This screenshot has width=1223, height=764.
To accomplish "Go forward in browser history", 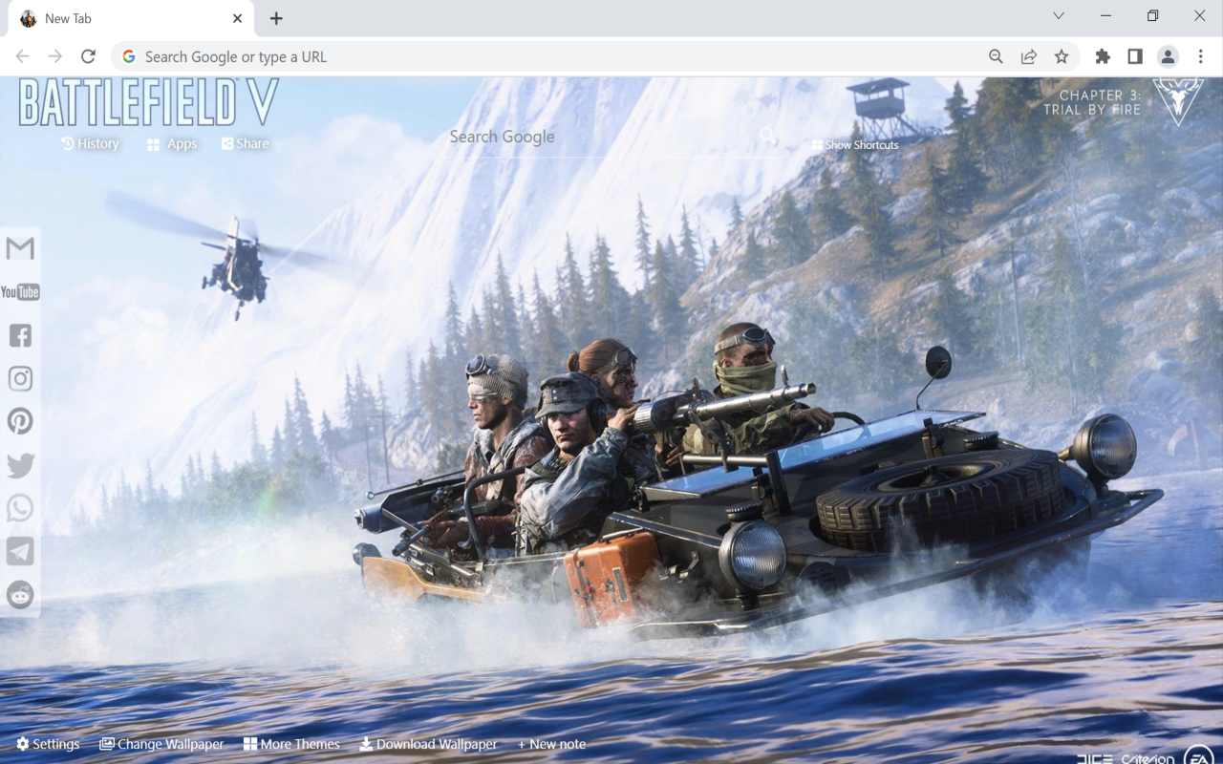I will 55,56.
